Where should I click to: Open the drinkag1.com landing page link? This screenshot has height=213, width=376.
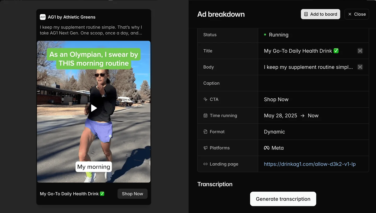[x=310, y=164]
